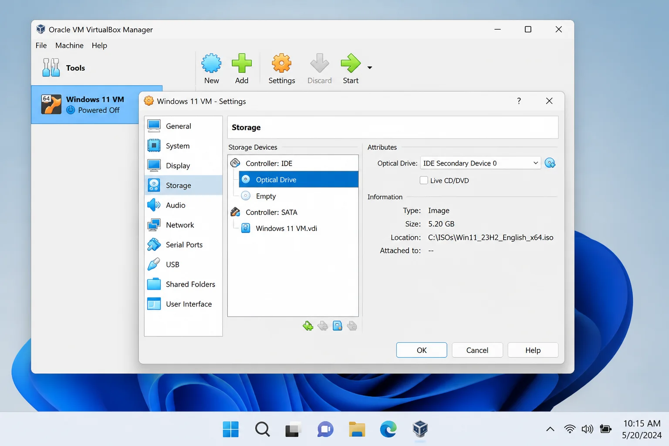Select the Storage settings page
The height and width of the screenshot is (446, 669).
pyautogui.click(x=183, y=185)
